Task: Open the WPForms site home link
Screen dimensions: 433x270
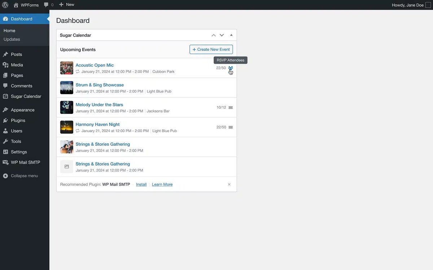Action: pyautogui.click(x=26, y=5)
